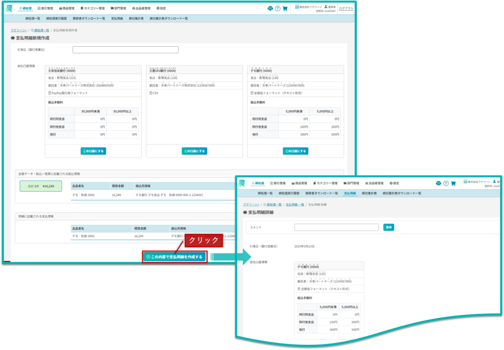504x350 pixels.
Task: Focus the 引落日 date input field
Action: click(125, 50)
